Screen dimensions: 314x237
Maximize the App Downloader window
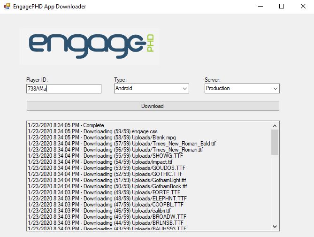(x=282, y=7)
